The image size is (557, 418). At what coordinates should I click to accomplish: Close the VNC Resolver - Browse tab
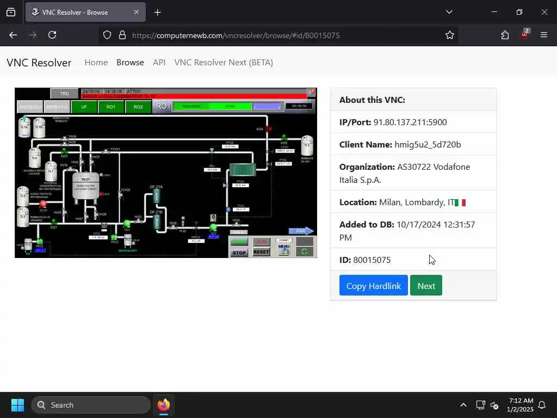click(x=137, y=12)
